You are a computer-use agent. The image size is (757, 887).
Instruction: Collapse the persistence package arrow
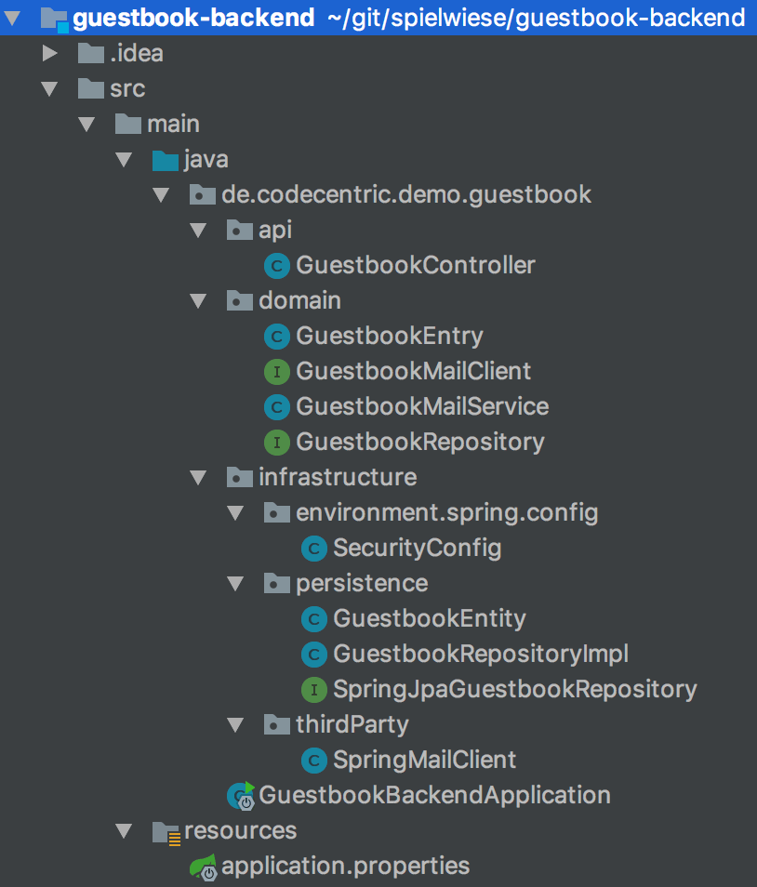[x=235, y=584]
